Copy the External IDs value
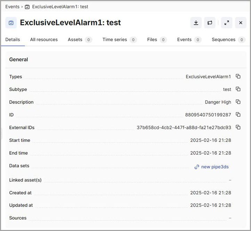 click(x=238, y=127)
